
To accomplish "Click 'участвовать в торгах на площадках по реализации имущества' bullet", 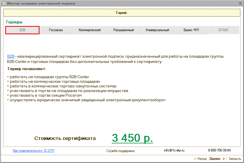I will click(x=68, y=91).
